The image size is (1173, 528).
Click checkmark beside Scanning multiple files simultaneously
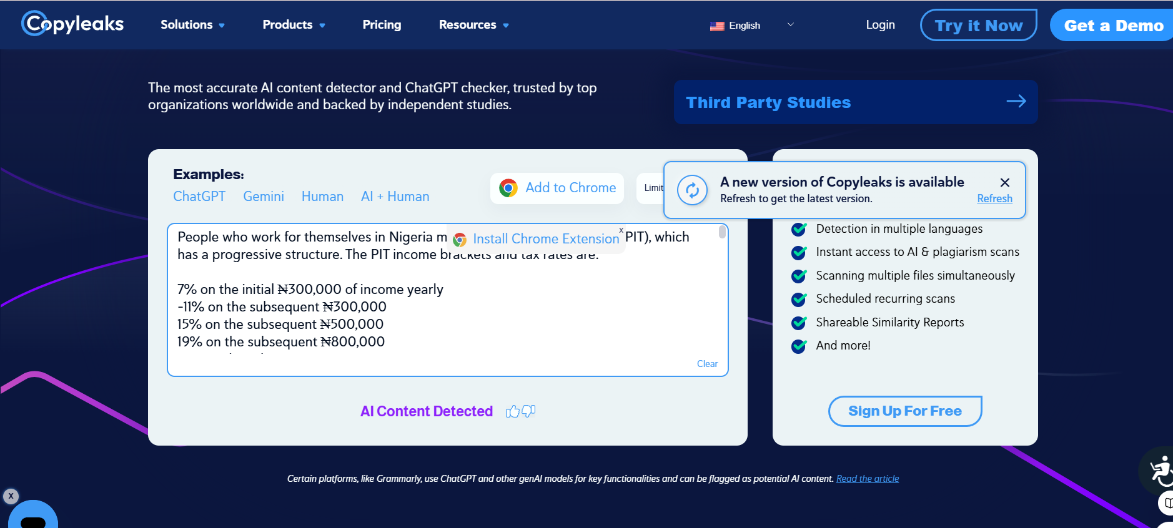click(x=799, y=276)
